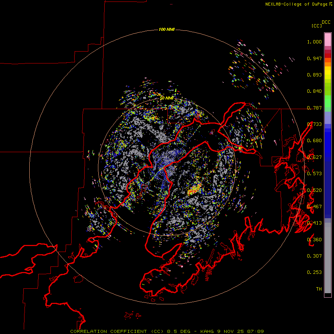
Task: Pick the yellow swatch on the color bar
Action: [x=328, y=73]
